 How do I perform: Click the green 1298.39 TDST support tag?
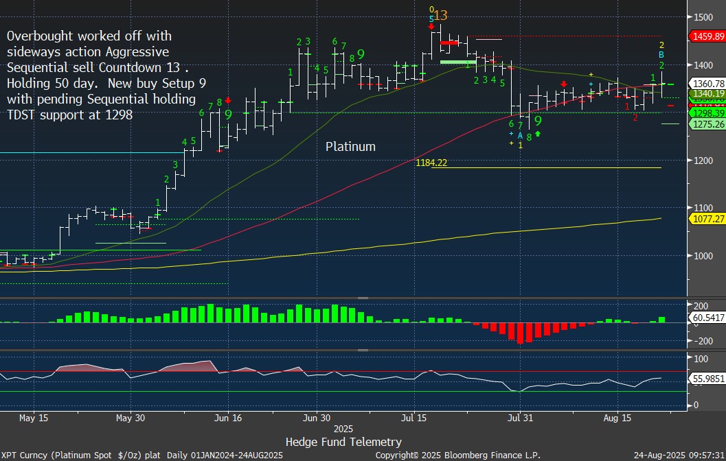706,113
